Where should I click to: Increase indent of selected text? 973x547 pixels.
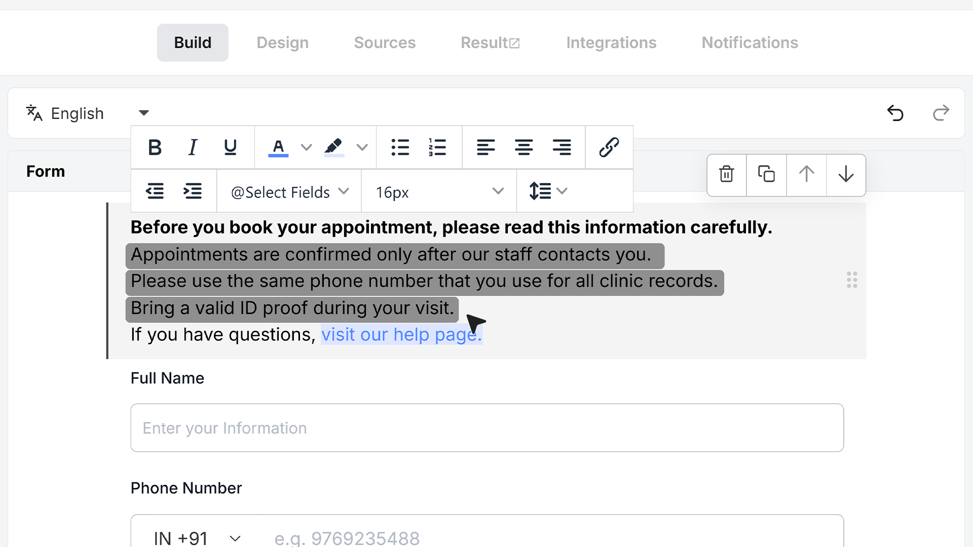point(193,191)
